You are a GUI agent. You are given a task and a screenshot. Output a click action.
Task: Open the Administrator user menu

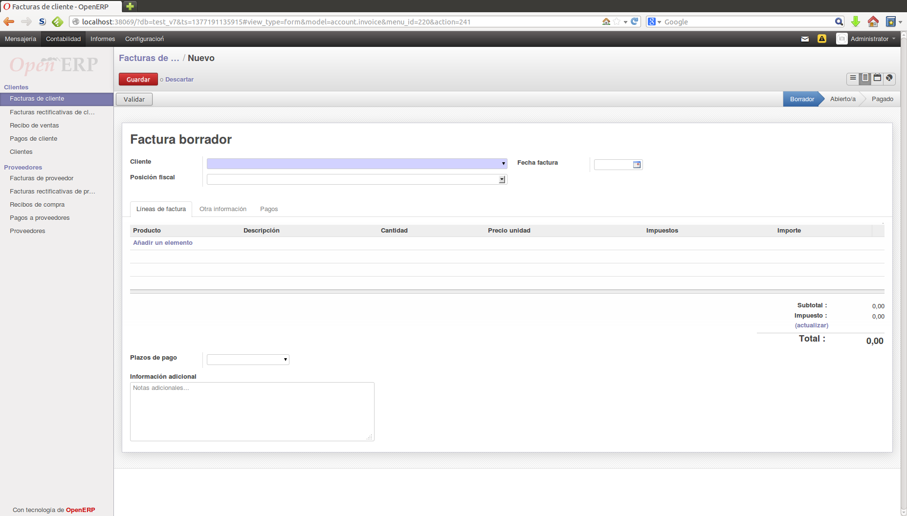tap(869, 39)
